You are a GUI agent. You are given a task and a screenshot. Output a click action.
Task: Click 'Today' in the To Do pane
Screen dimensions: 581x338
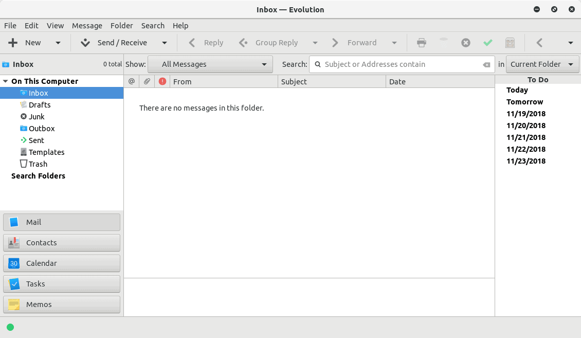(517, 90)
